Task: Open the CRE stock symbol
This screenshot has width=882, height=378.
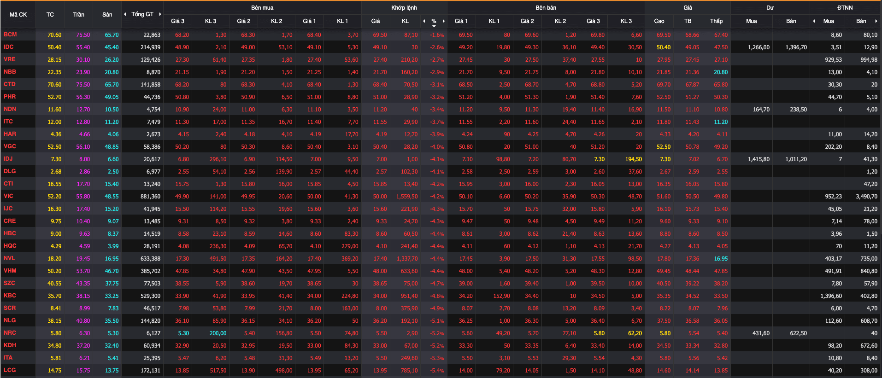Action: [x=10, y=221]
